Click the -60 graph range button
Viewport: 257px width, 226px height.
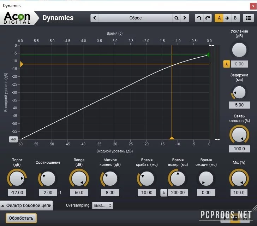click(x=13, y=139)
